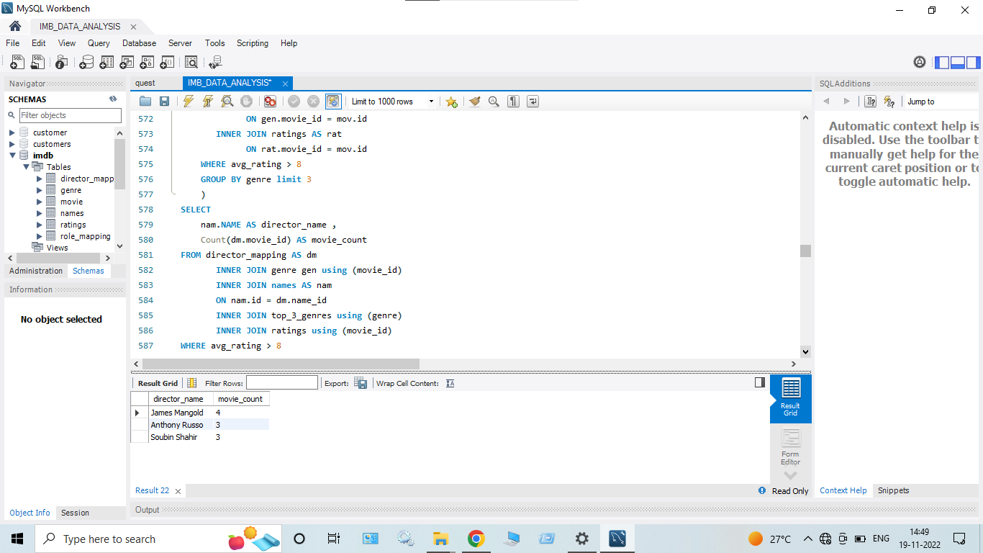This screenshot has height=553, width=983.
Task: Click the Filter Rows input field
Action: coord(282,383)
